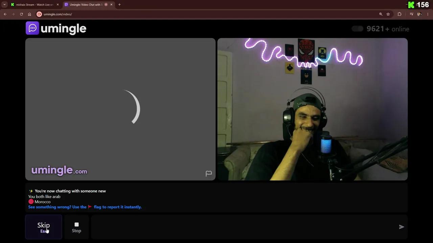Open a new browser tab
The image size is (433, 243).
tap(119, 5)
